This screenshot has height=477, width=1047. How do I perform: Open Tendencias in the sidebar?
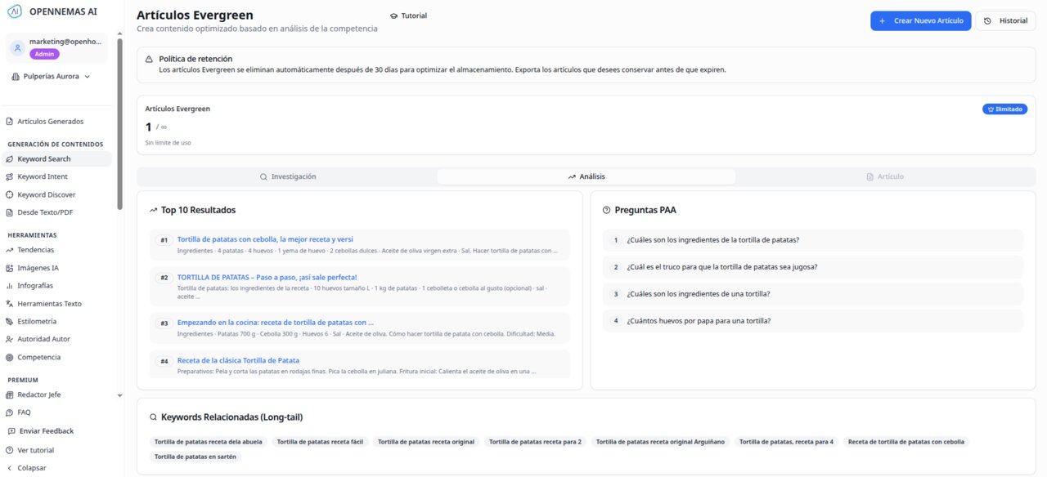coord(35,250)
